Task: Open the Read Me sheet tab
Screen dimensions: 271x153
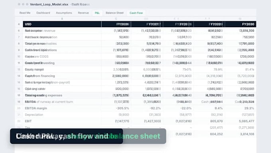Action: point(25,13)
